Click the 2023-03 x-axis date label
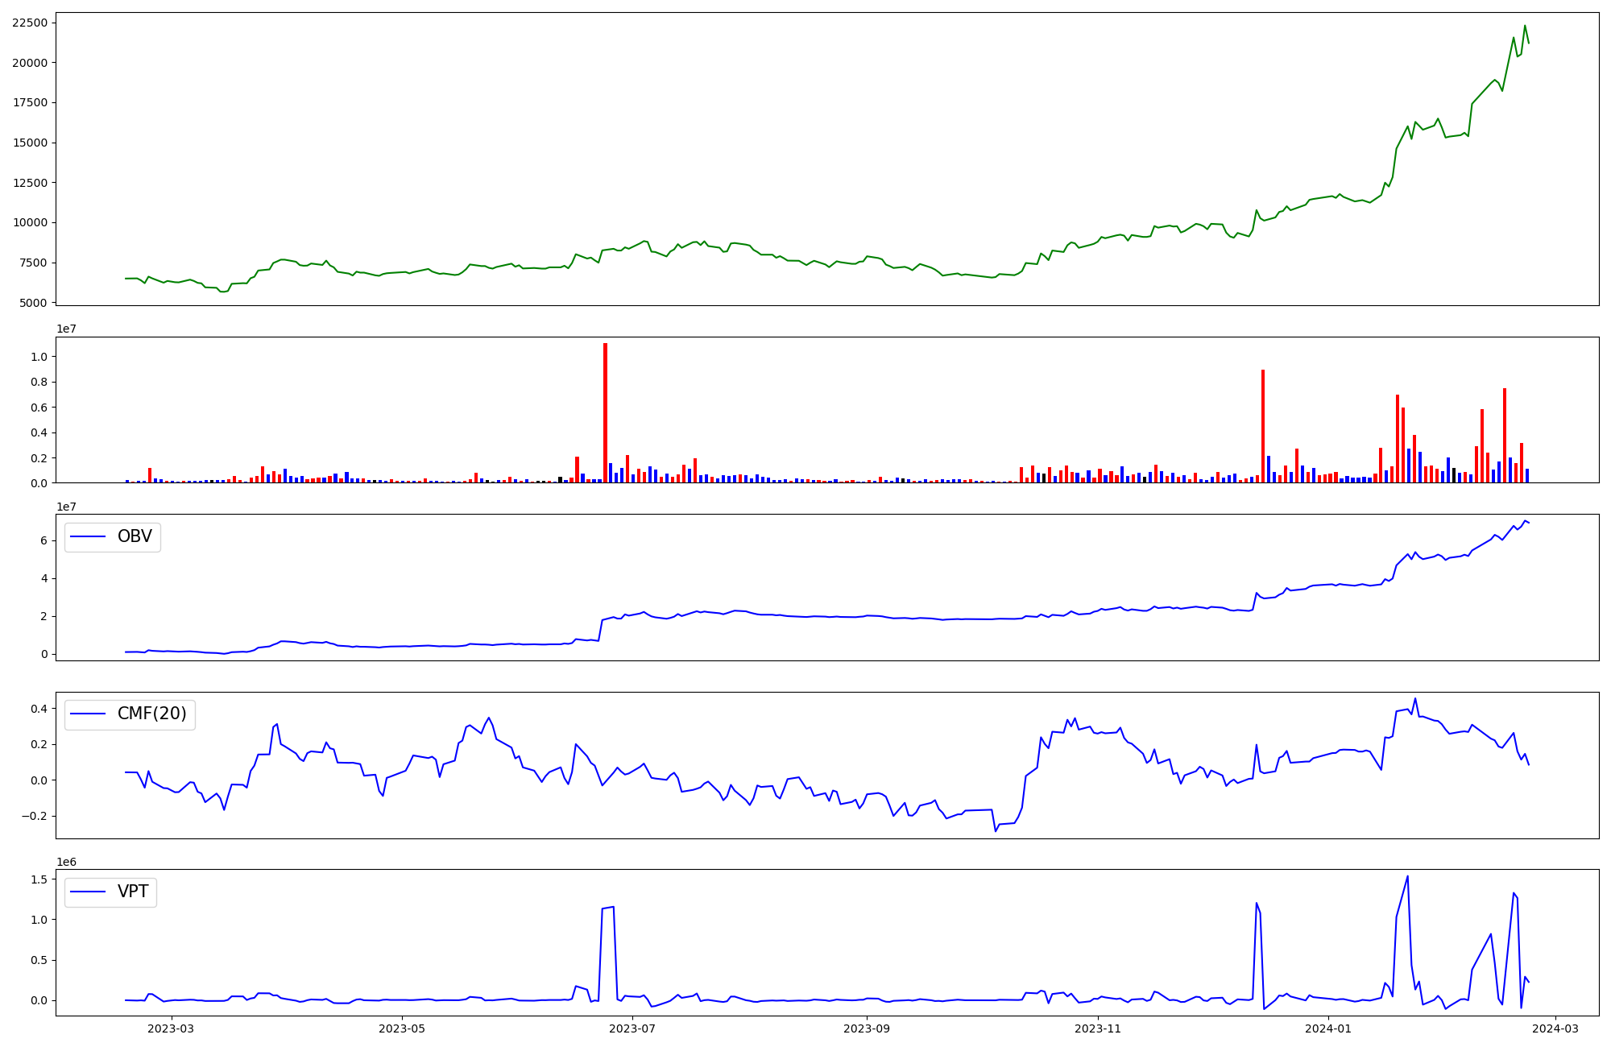Image resolution: width=1611 pixels, height=1047 pixels. (172, 1028)
